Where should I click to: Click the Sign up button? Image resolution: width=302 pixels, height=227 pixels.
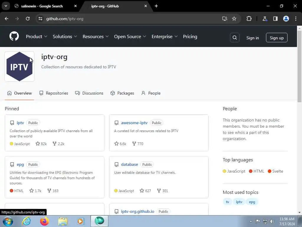(277, 38)
